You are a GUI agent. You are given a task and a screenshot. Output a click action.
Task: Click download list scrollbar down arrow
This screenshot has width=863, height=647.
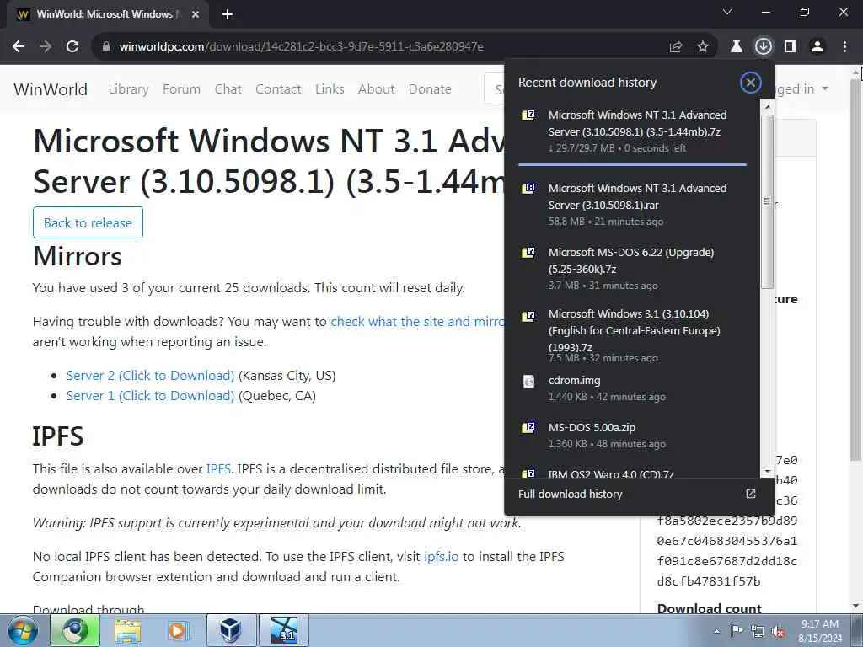pos(767,472)
